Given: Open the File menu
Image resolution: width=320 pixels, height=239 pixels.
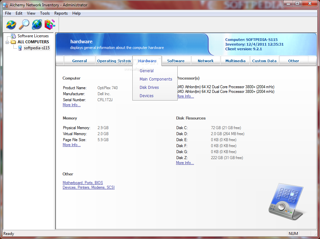Looking at the screenshot, I should 8,13.
